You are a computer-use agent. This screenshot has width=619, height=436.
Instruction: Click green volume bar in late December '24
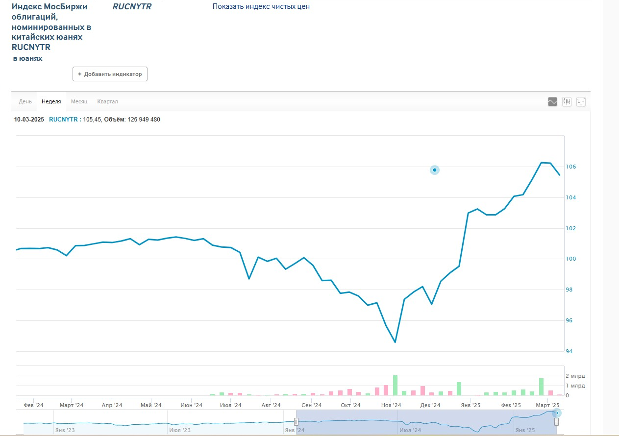coord(459,388)
